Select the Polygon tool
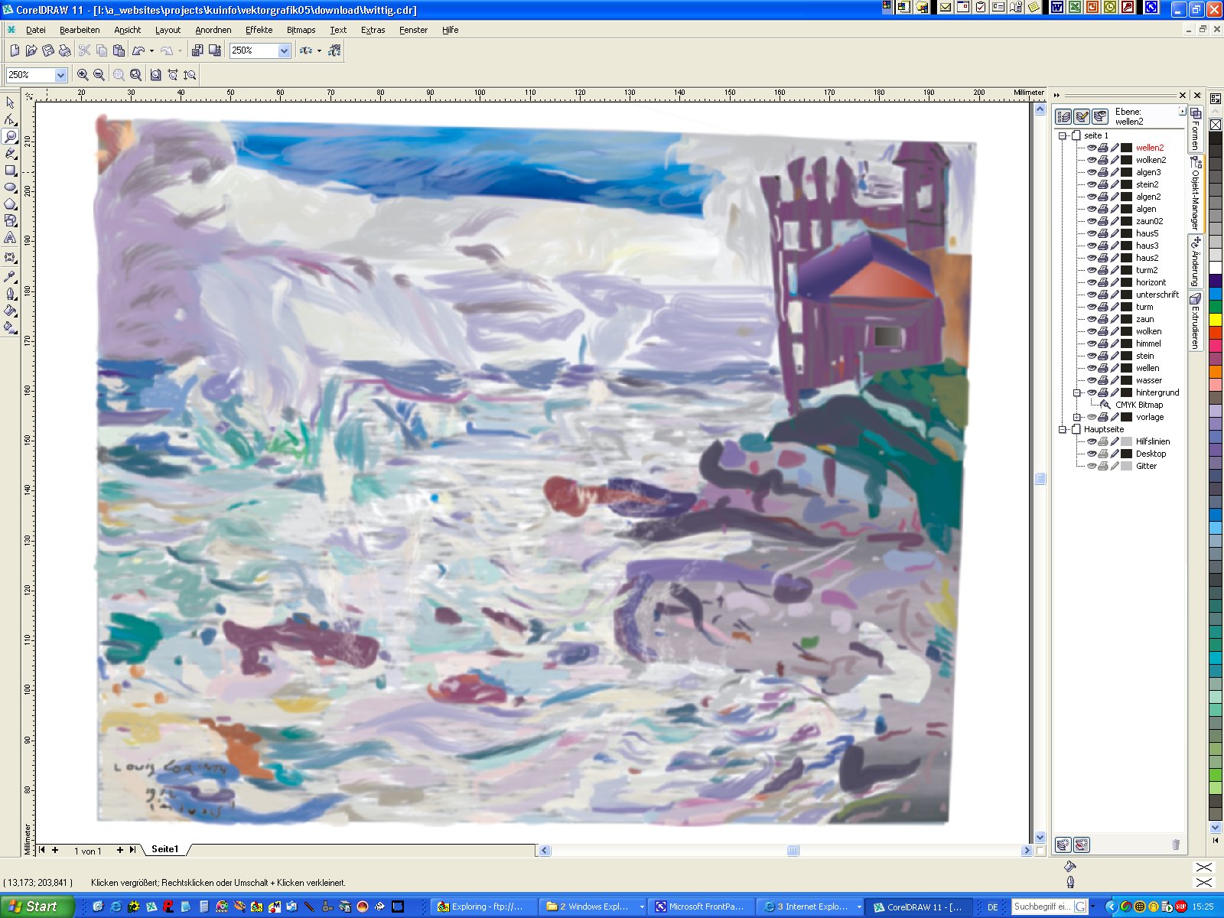 [10, 204]
